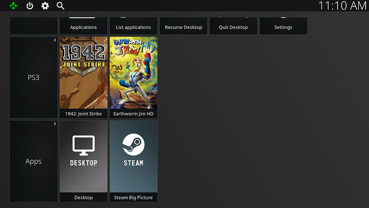Open the Desktop monitor icon tile
This screenshot has height=208, width=369.
(x=83, y=157)
